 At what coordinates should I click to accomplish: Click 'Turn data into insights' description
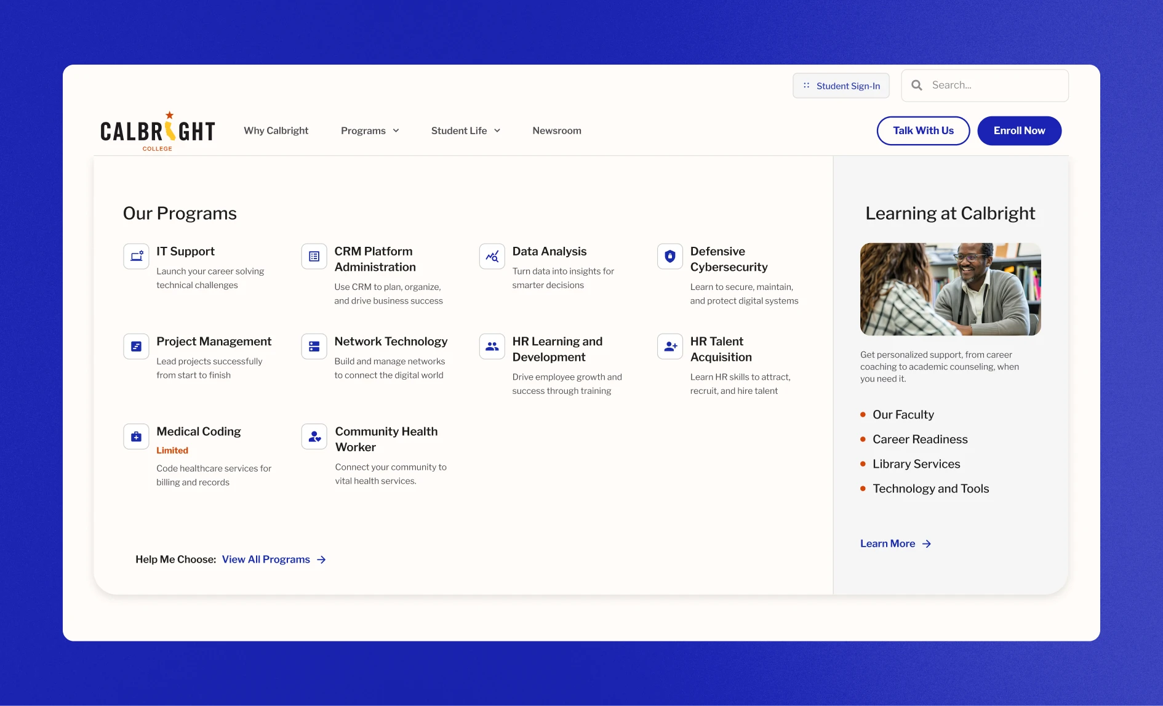pyautogui.click(x=562, y=278)
